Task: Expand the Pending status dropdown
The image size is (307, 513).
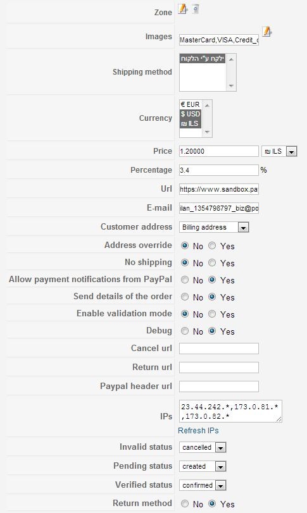Action: coord(203,466)
